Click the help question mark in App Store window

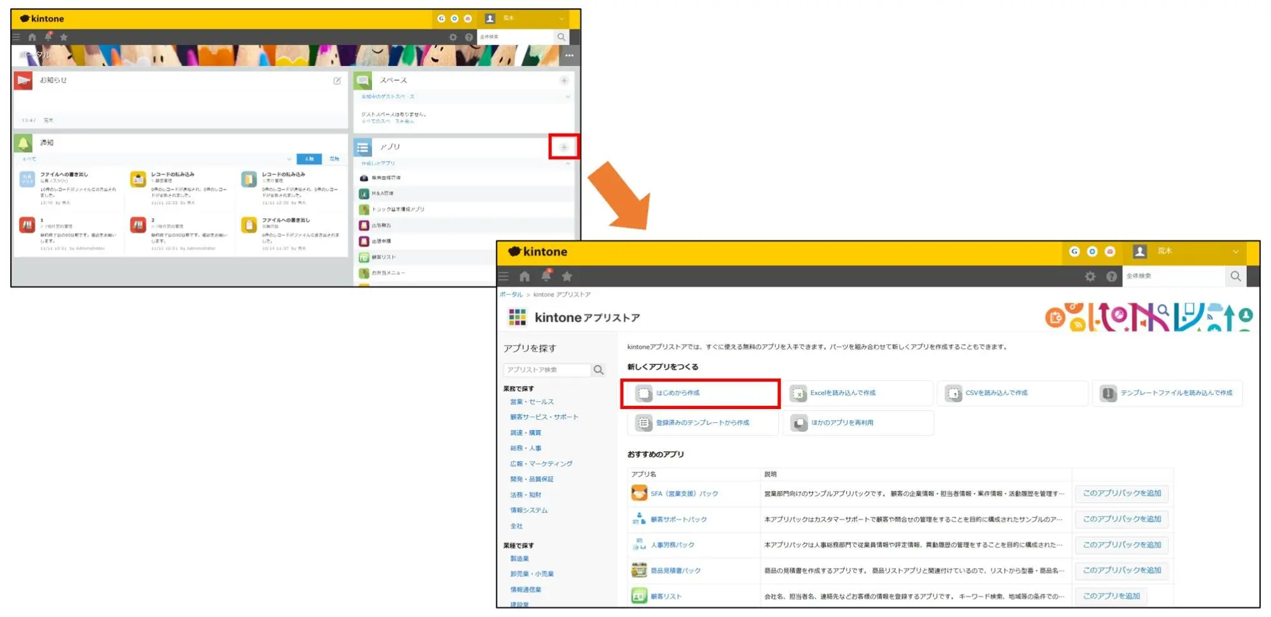(1111, 276)
